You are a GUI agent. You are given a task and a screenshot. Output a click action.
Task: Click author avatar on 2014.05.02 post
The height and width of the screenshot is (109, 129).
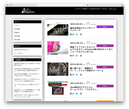[x=88, y=83]
